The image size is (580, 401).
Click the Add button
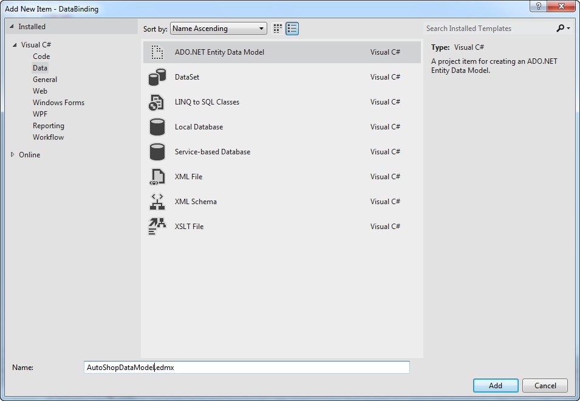(x=496, y=385)
